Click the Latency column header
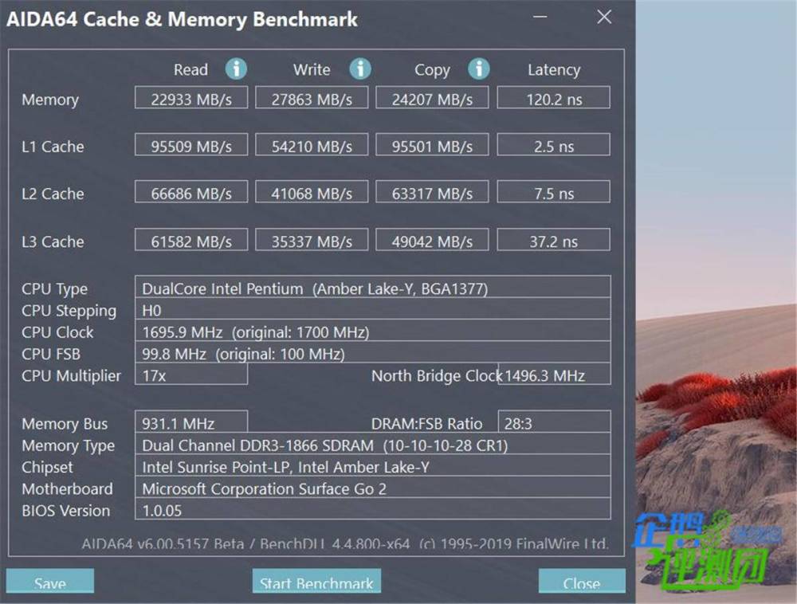 554,70
